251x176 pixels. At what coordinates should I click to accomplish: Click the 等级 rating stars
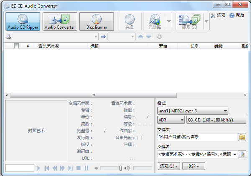tap(145, 124)
